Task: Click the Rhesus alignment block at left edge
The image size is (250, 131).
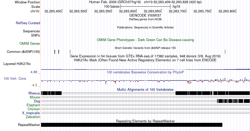Action: coord(51,93)
